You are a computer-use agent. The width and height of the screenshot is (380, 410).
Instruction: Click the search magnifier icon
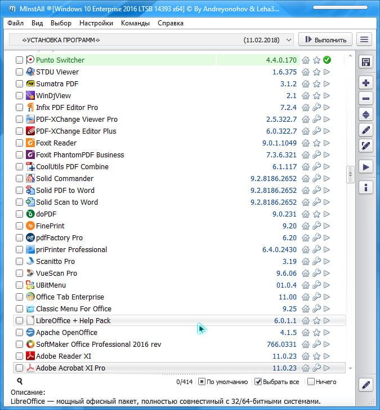coord(20,382)
